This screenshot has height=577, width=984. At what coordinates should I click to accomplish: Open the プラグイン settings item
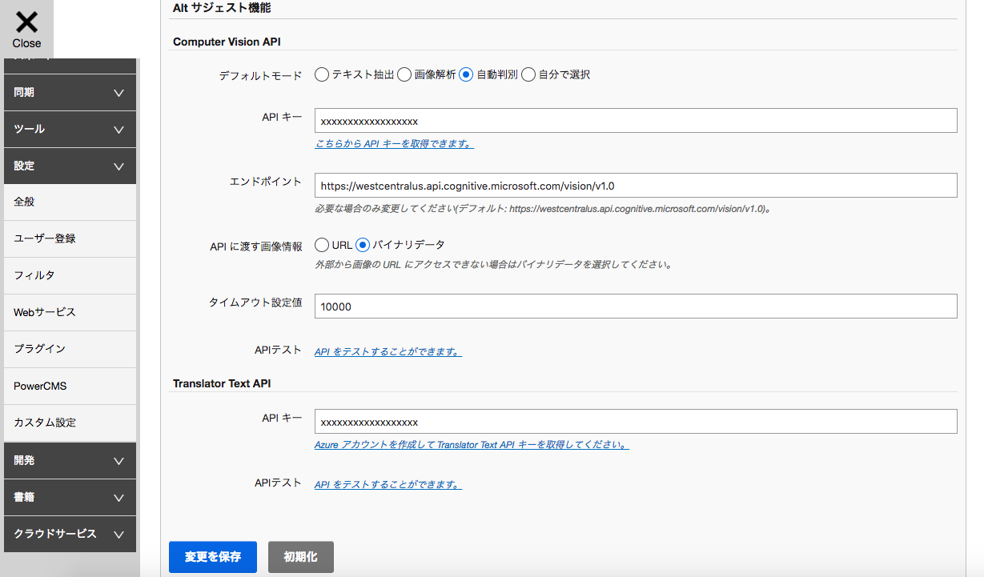point(70,349)
